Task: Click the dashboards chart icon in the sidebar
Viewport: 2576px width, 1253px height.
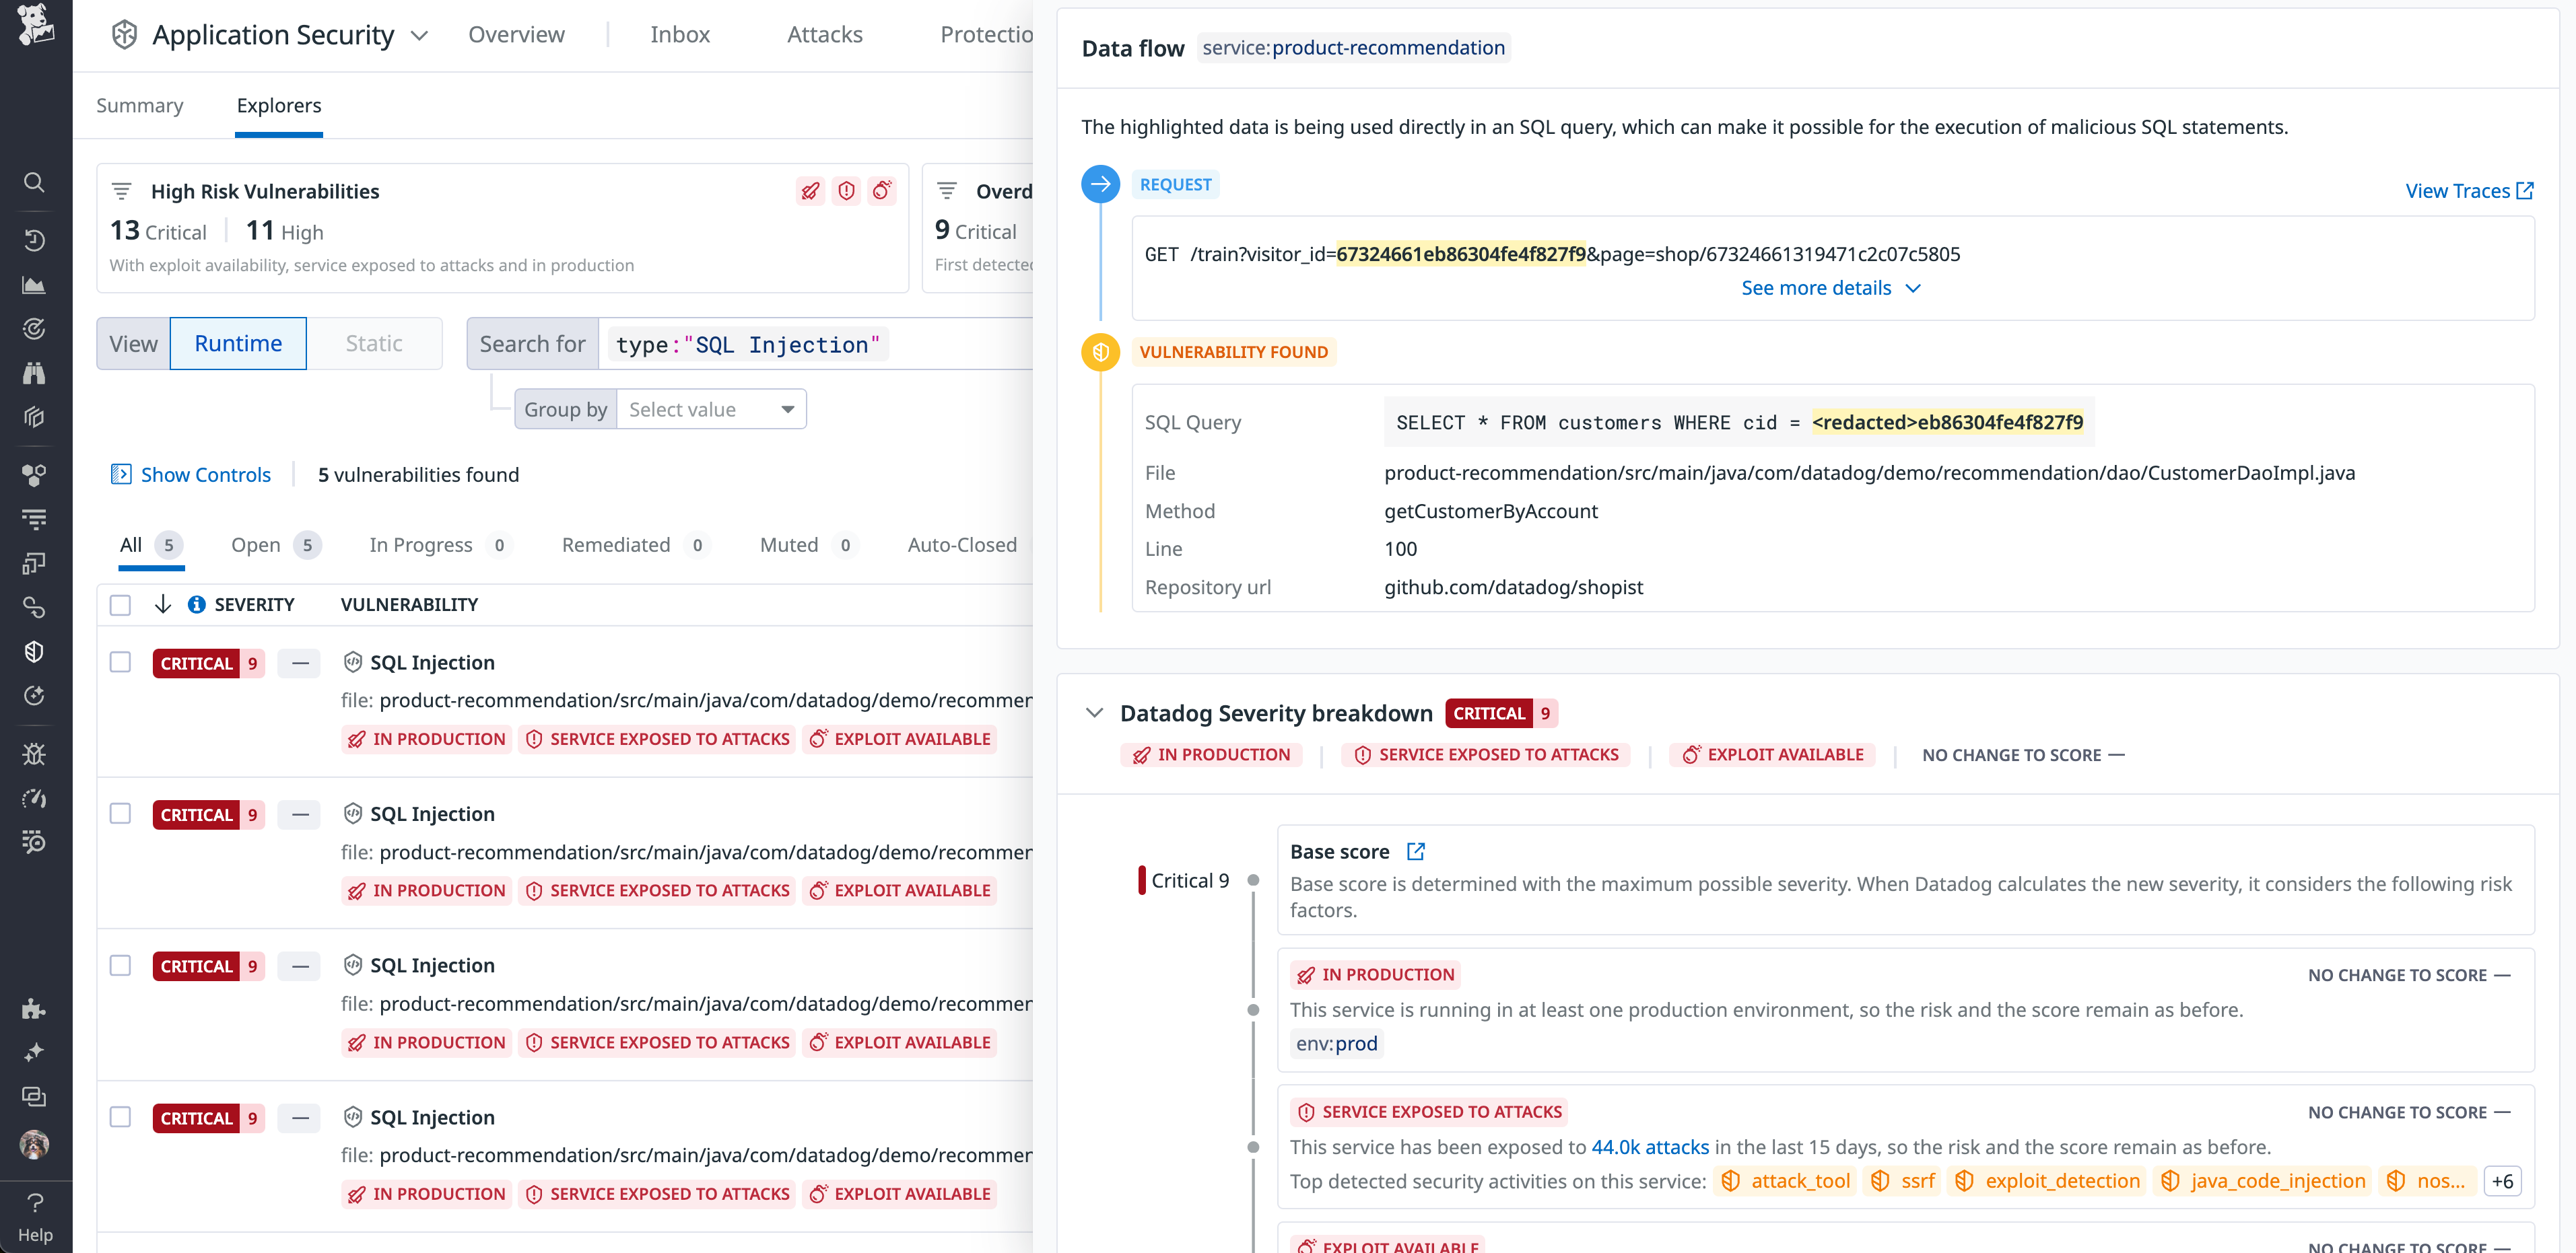Action: pos(34,285)
